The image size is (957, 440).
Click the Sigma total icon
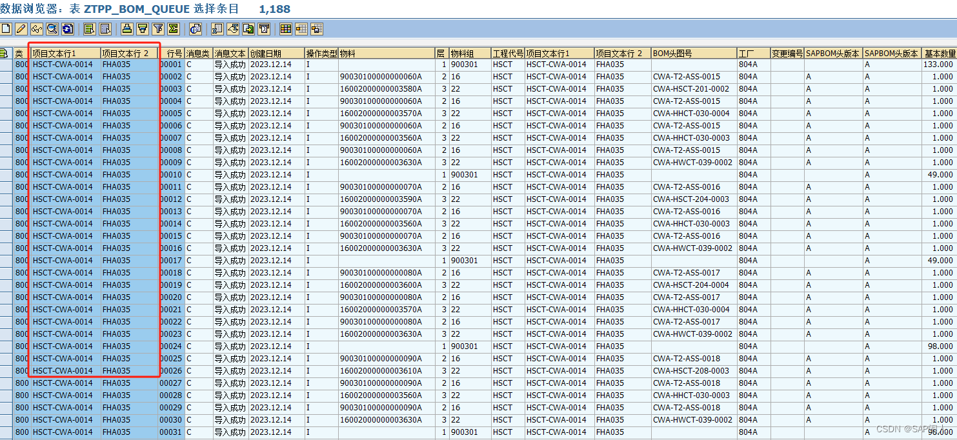(173, 29)
